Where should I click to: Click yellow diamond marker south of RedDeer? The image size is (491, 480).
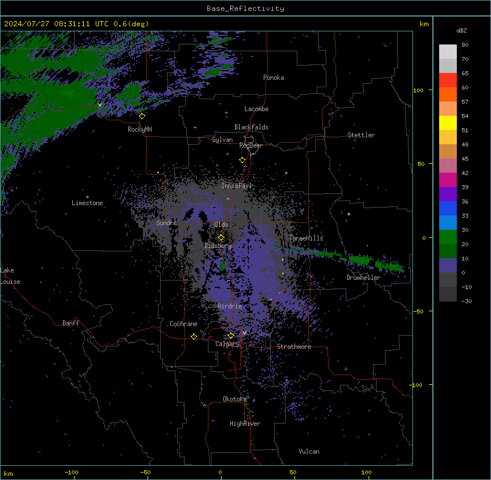(x=243, y=160)
